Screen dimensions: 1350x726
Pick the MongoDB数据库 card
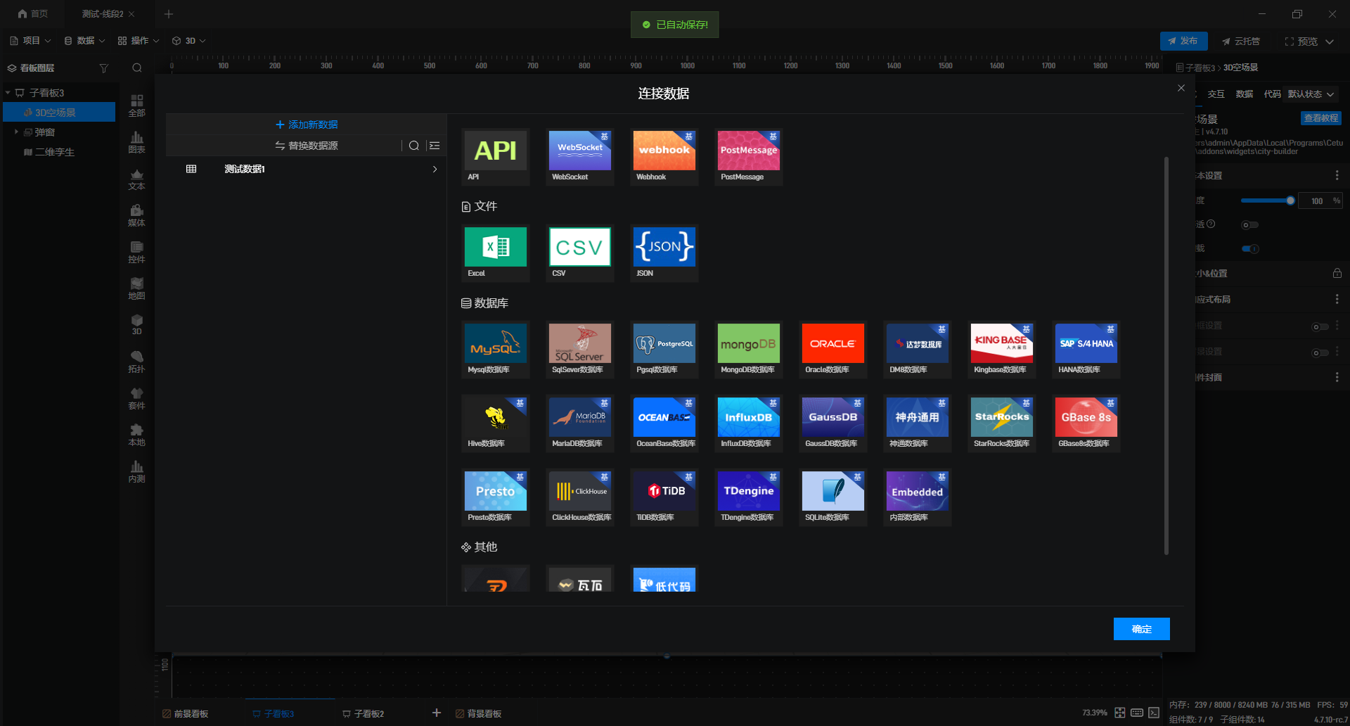[749, 350]
